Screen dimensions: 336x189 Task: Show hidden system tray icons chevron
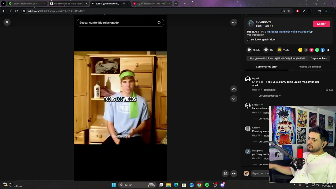294,185
